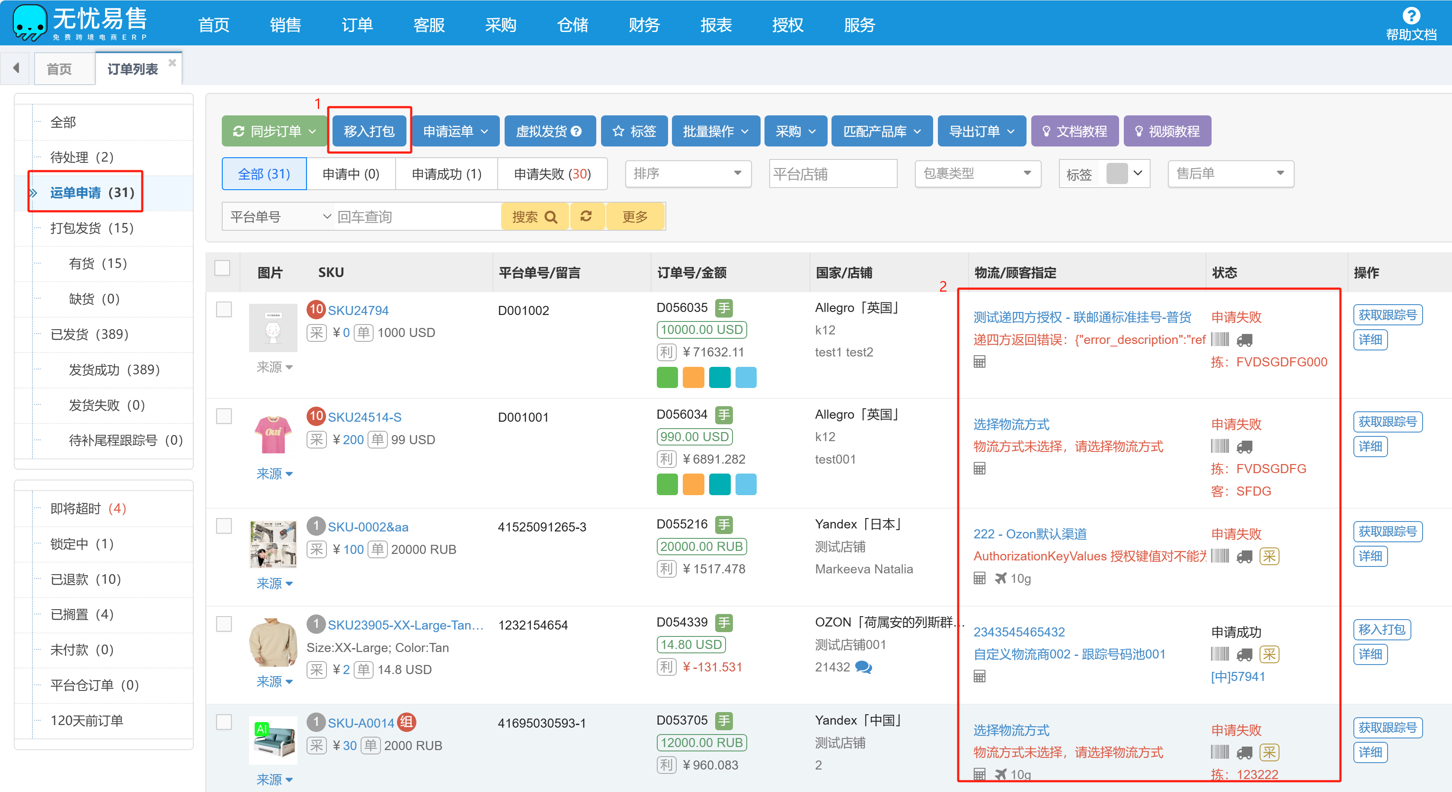Open the 售后单 dropdown
The height and width of the screenshot is (792, 1452).
(x=1231, y=174)
